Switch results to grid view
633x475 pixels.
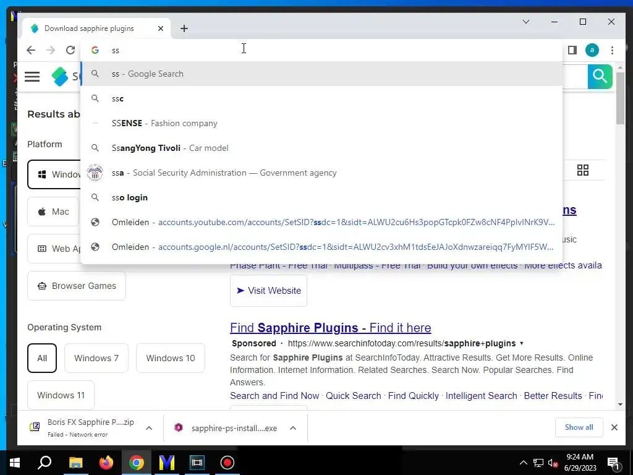(x=582, y=170)
